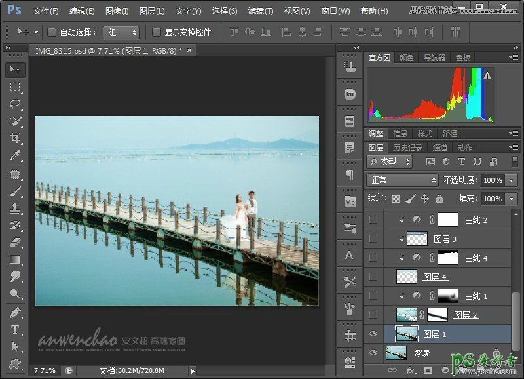Viewport: 524px width, 379px height.
Task: Show the 曲线 2 layer
Action: tap(373, 220)
